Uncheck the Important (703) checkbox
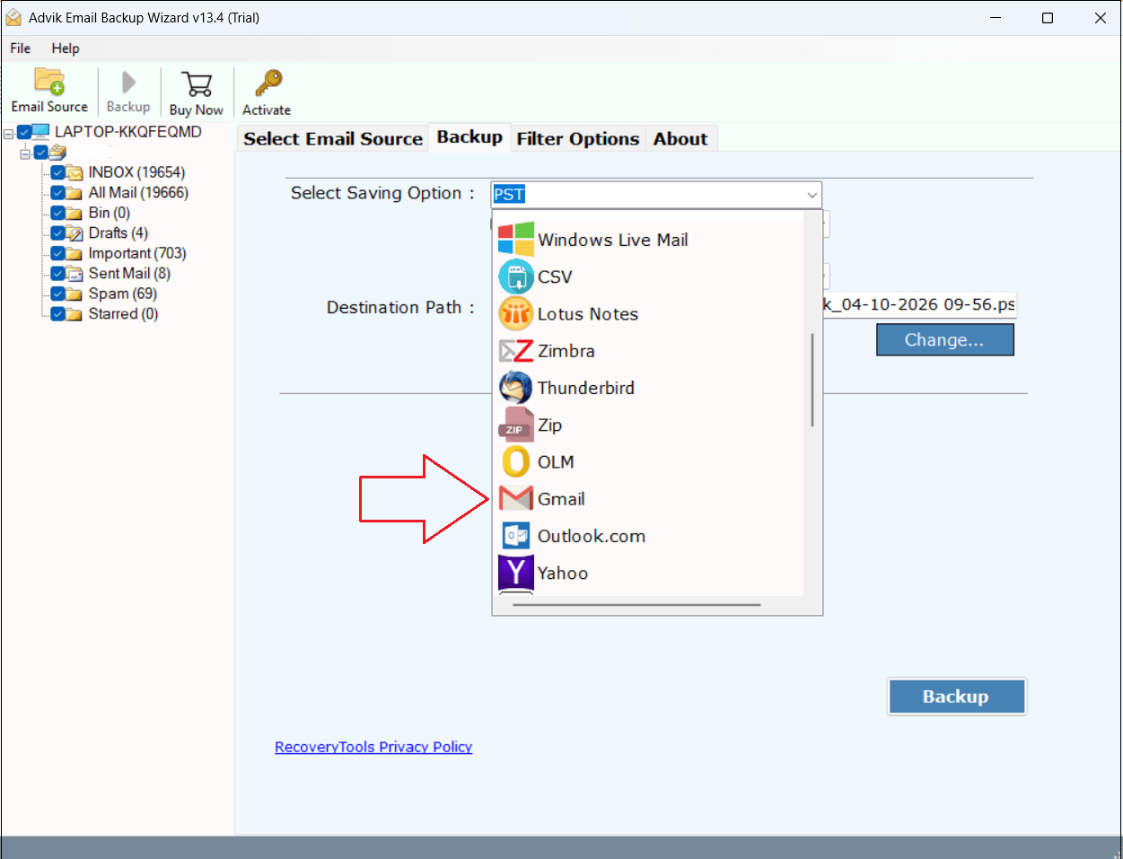1123x859 pixels. (x=57, y=253)
